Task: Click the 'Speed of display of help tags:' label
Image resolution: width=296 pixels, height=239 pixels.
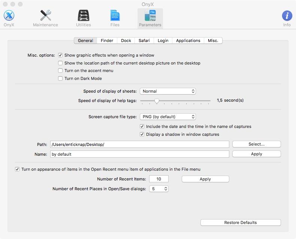Action: click(x=108, y=101)
